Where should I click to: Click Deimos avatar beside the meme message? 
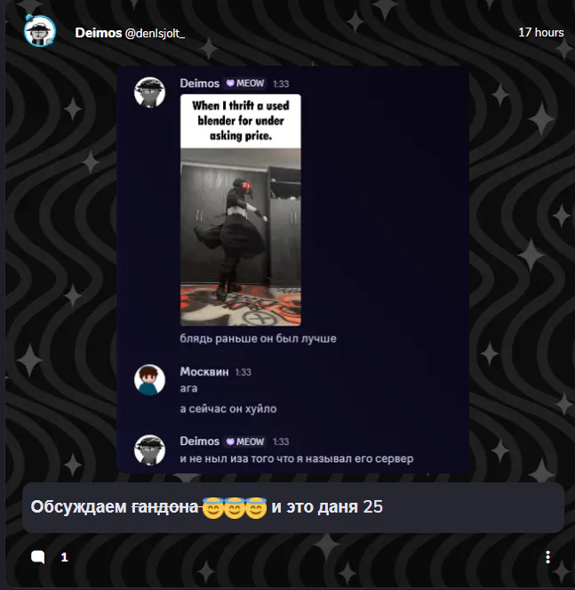pyautogui.click(x=149, y=93)
